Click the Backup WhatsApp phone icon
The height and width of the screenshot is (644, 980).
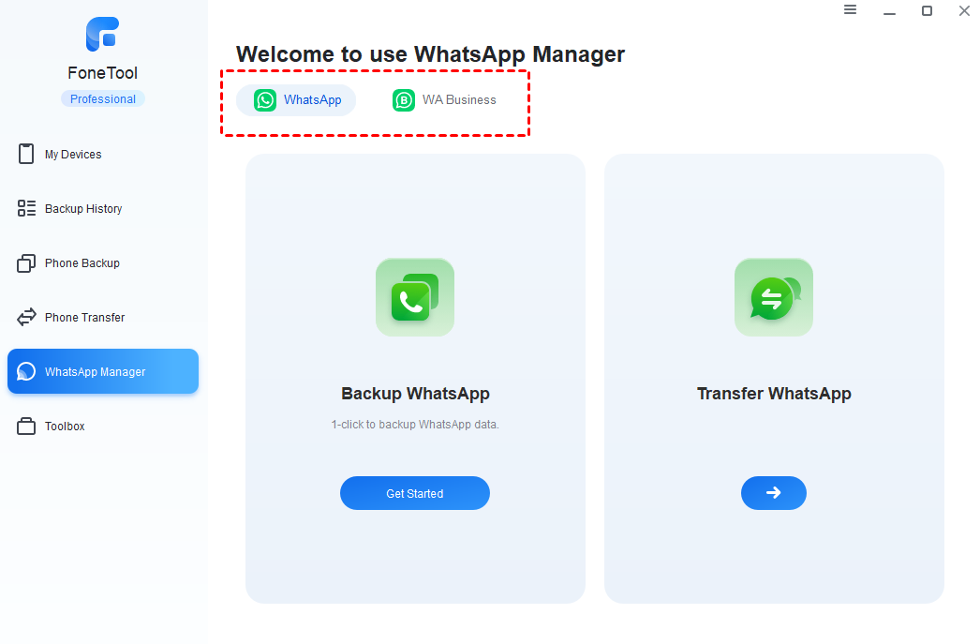(414, 297)
